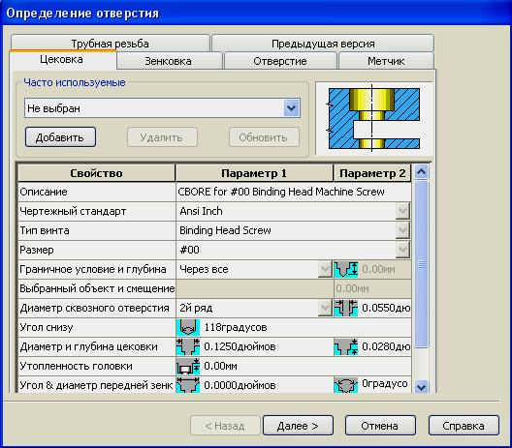This screenshot has height=448, width=512.
Task: Click the 0.1250дюймов counterbore diameter field
Action: point(267,346)
